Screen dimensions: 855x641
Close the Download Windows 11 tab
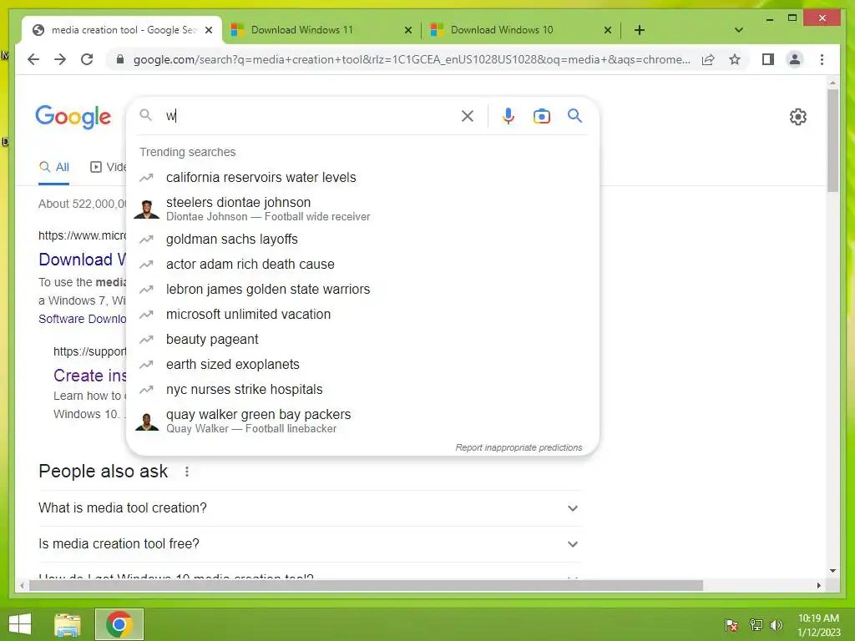(407, 30)
